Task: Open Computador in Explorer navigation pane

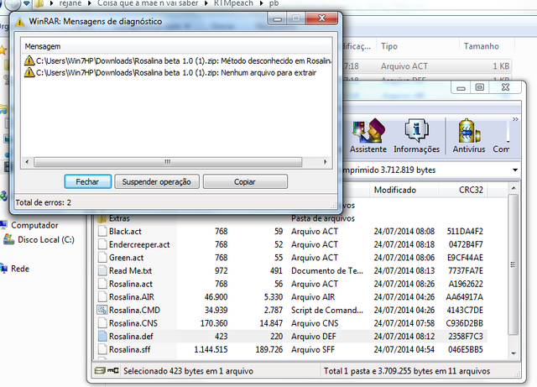Action: (x=34, y=225)
